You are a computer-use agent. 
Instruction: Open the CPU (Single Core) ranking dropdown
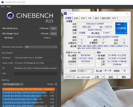13,84
